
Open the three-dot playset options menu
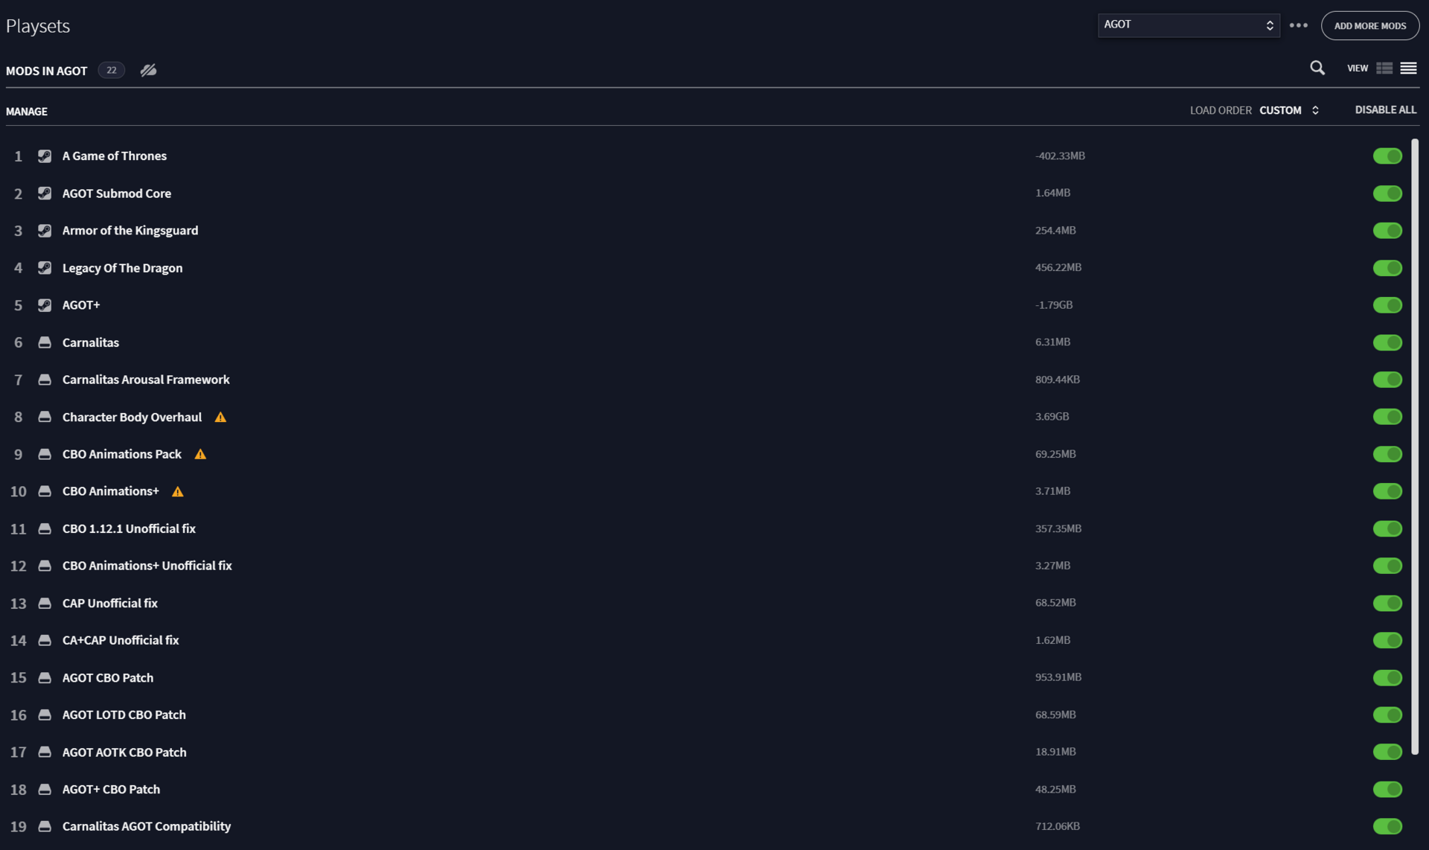1299,25
